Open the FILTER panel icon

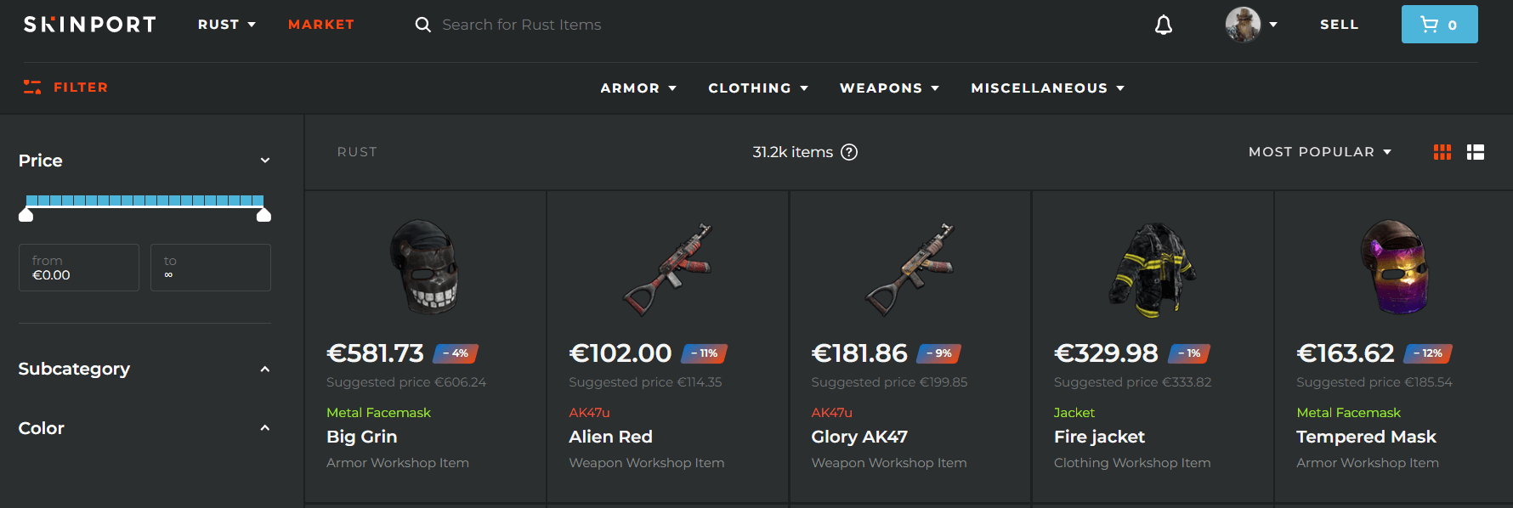click(x=32, y=86)
